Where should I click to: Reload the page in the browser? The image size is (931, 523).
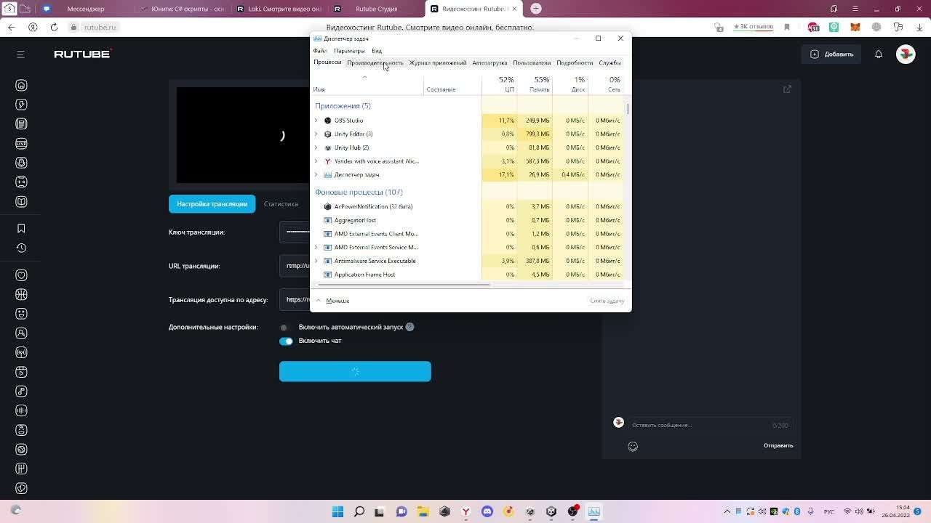54,27
